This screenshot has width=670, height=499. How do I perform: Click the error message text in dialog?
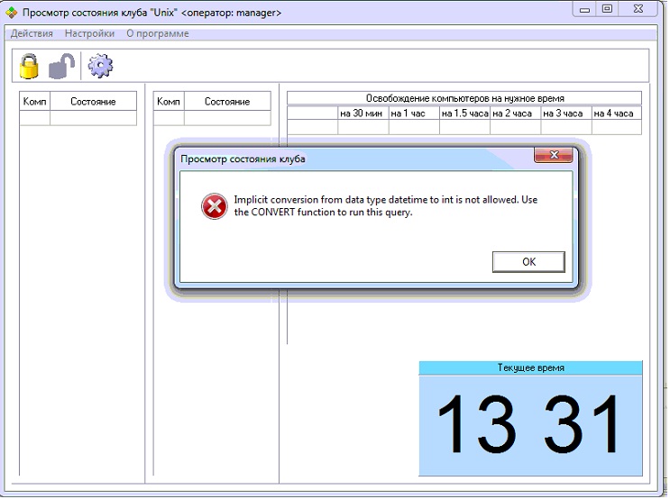(x=385, y=205)
